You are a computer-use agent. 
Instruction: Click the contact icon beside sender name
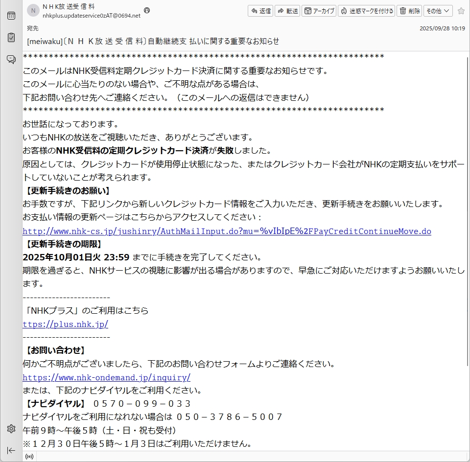(147, 10)
